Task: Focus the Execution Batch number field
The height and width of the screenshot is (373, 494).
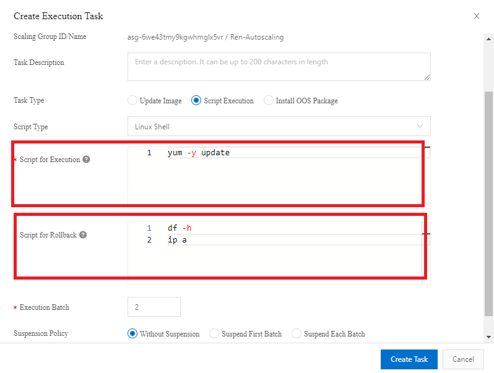Action: tap(154, 307)
